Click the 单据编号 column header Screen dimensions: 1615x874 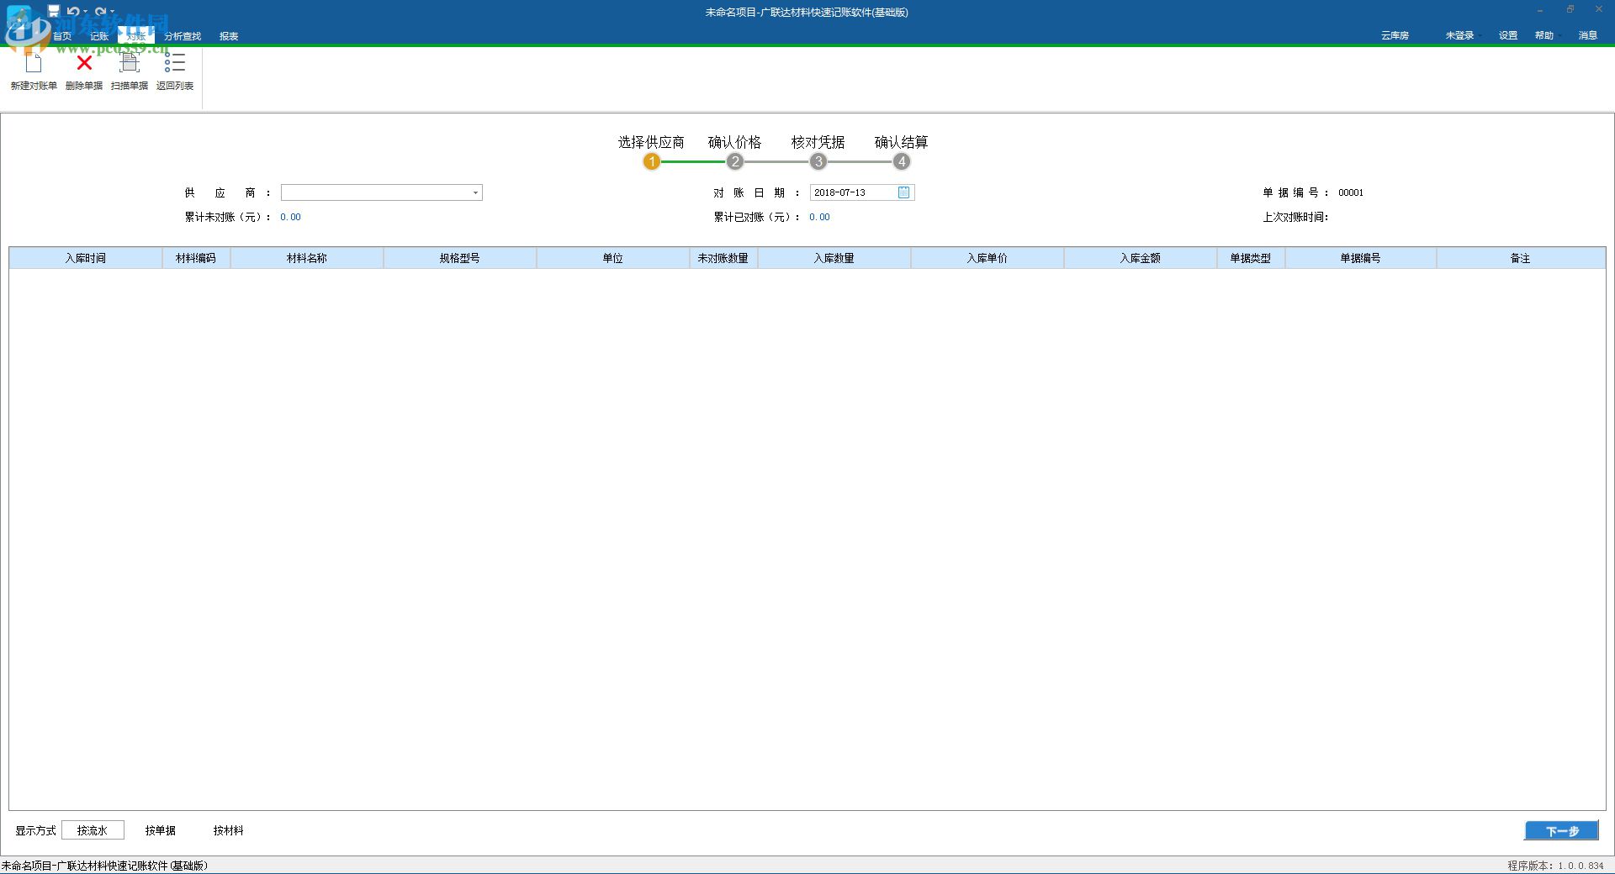point(1361,258)
